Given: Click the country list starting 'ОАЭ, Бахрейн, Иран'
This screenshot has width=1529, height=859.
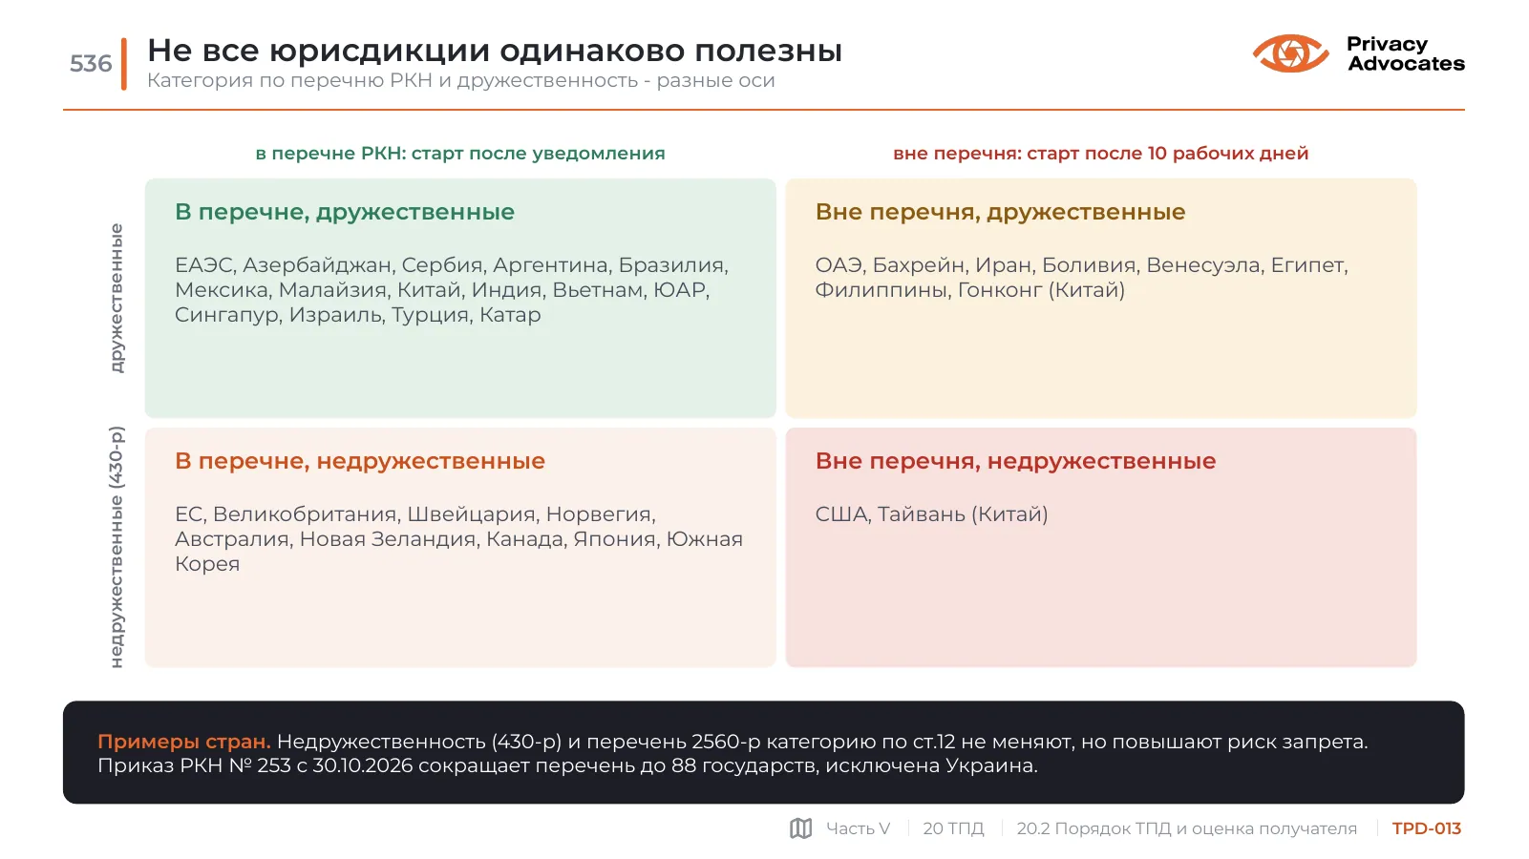Looking at the screenshot, I should point(1081,278).
